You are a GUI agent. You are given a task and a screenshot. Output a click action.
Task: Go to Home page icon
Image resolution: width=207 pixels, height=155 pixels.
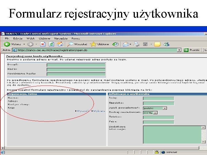[x=60, y=44]
